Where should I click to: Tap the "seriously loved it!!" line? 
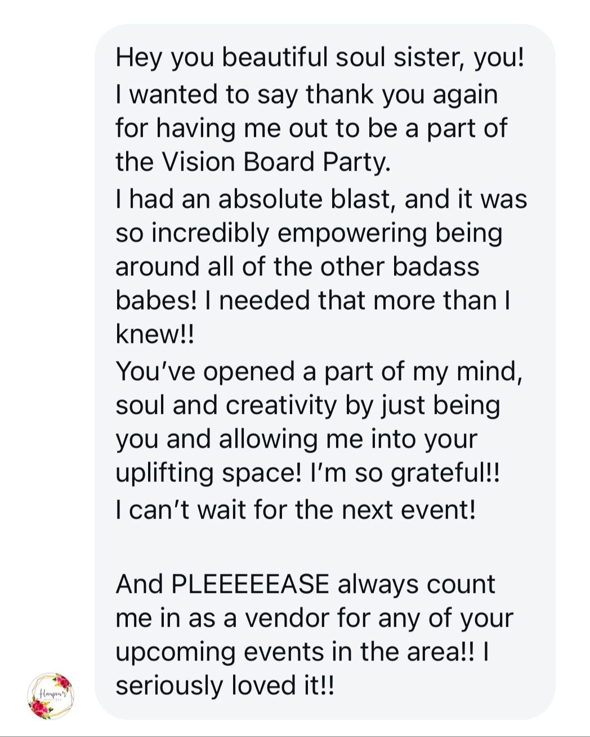pos(225,686)
